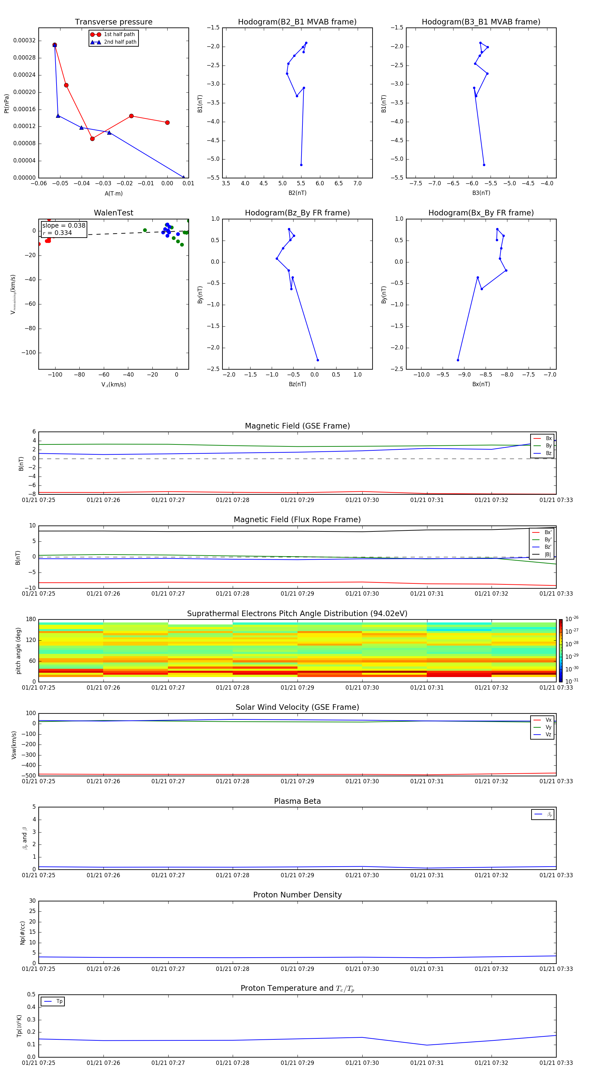Click 'Proton Number Density' title
Viewport: 595px width, 1092px height.
(x=297, y=895)
